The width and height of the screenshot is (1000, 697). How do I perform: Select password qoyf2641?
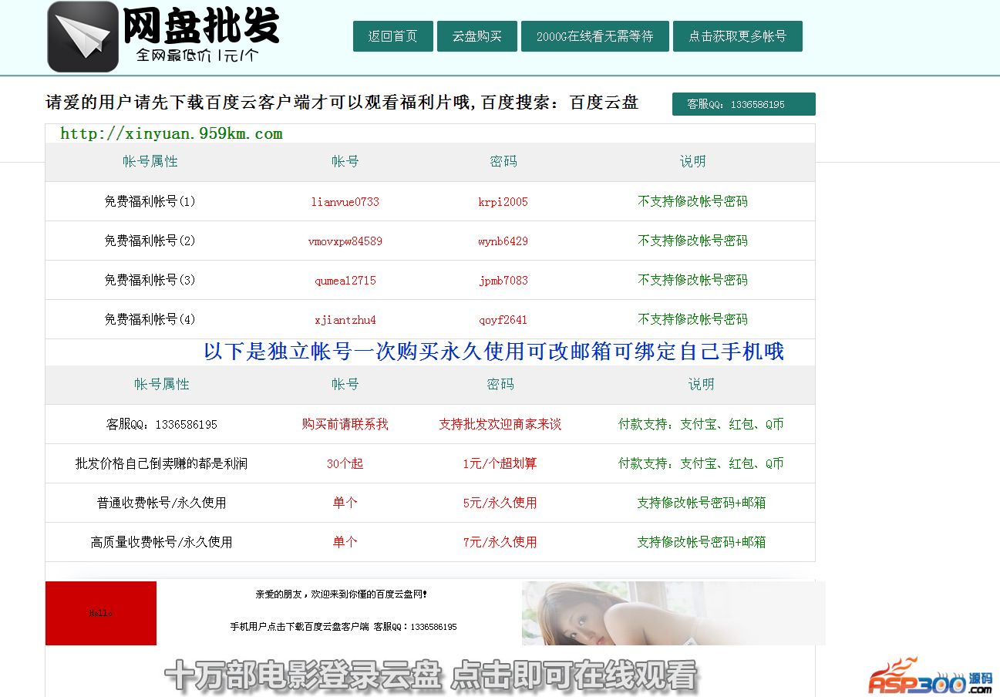[x=503, y=320]
